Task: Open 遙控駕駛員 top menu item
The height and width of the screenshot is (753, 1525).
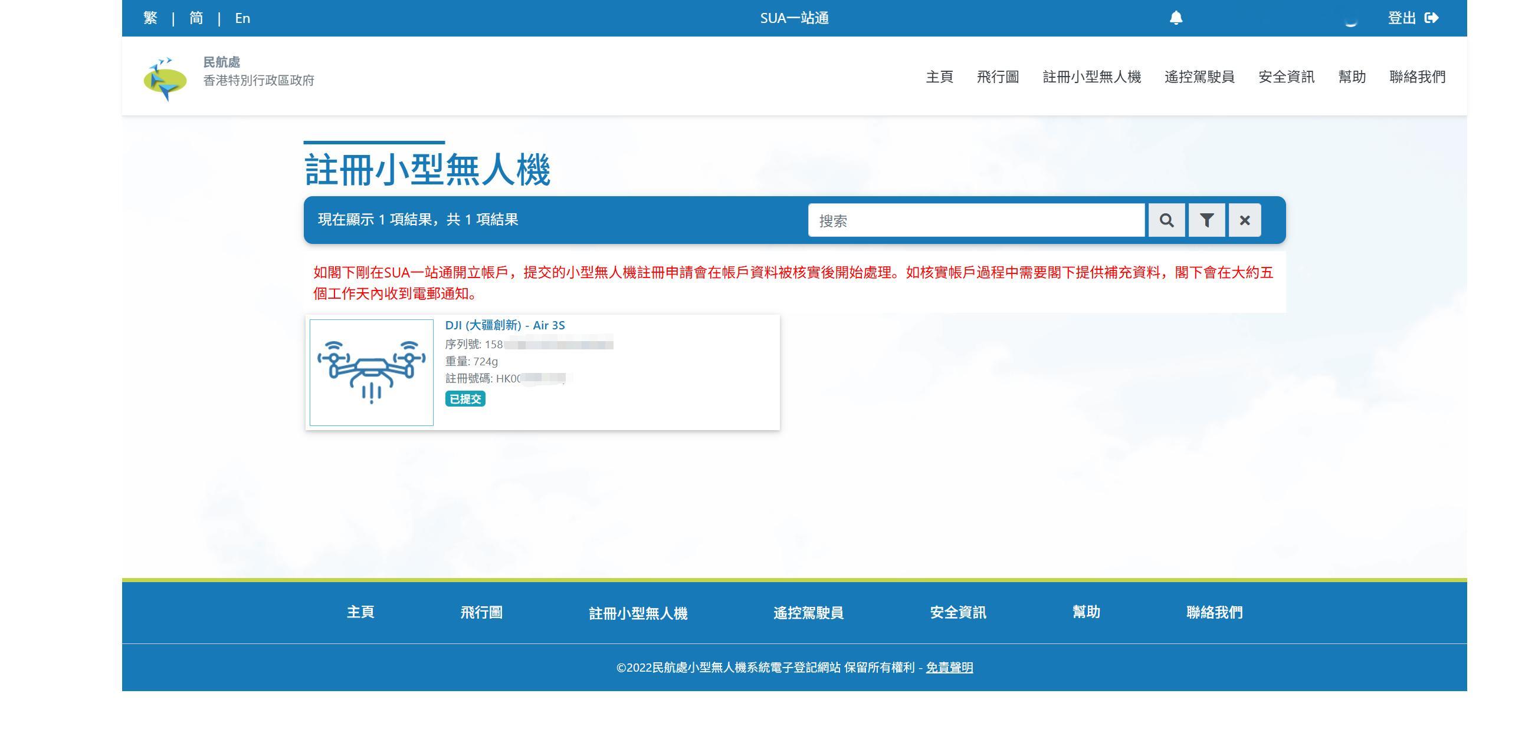Action: (x=1199, y=77)
